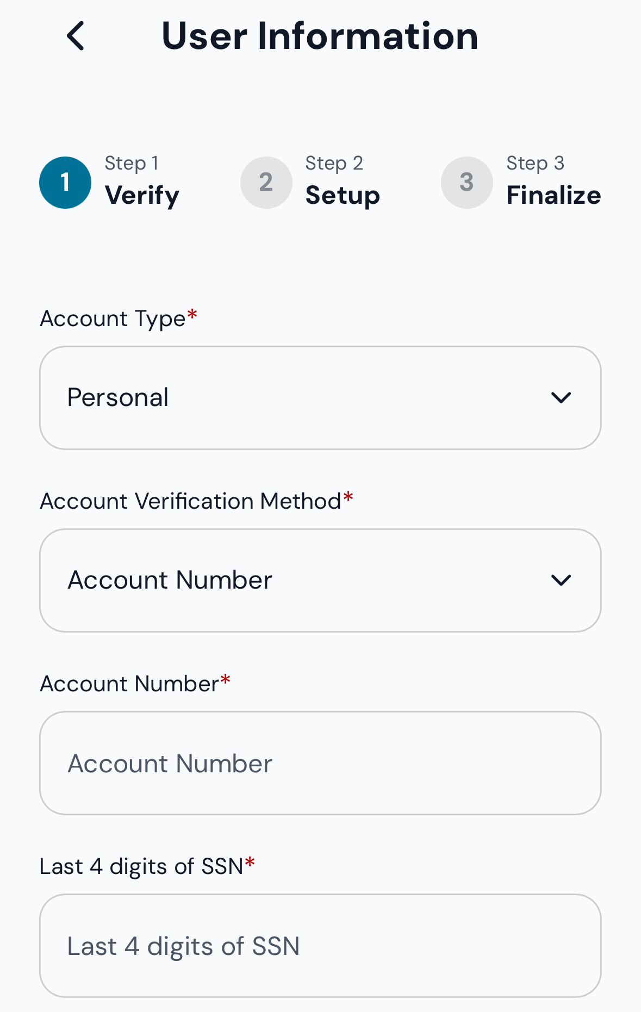
Task: Expand the Account Verification Method chevron
Action: 561,580
